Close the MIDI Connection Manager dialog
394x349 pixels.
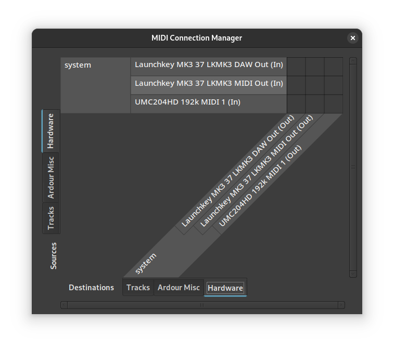coord(352,38)
